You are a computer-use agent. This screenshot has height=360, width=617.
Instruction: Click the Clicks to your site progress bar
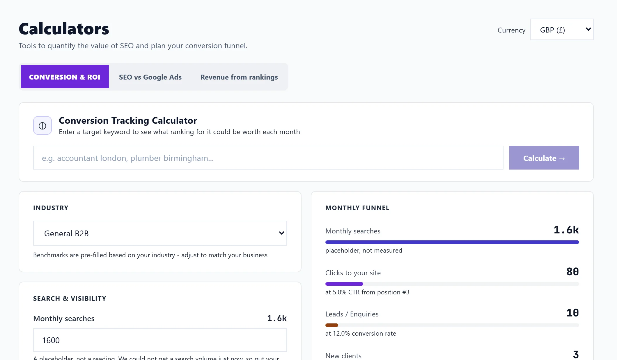[x=452, y=284]
